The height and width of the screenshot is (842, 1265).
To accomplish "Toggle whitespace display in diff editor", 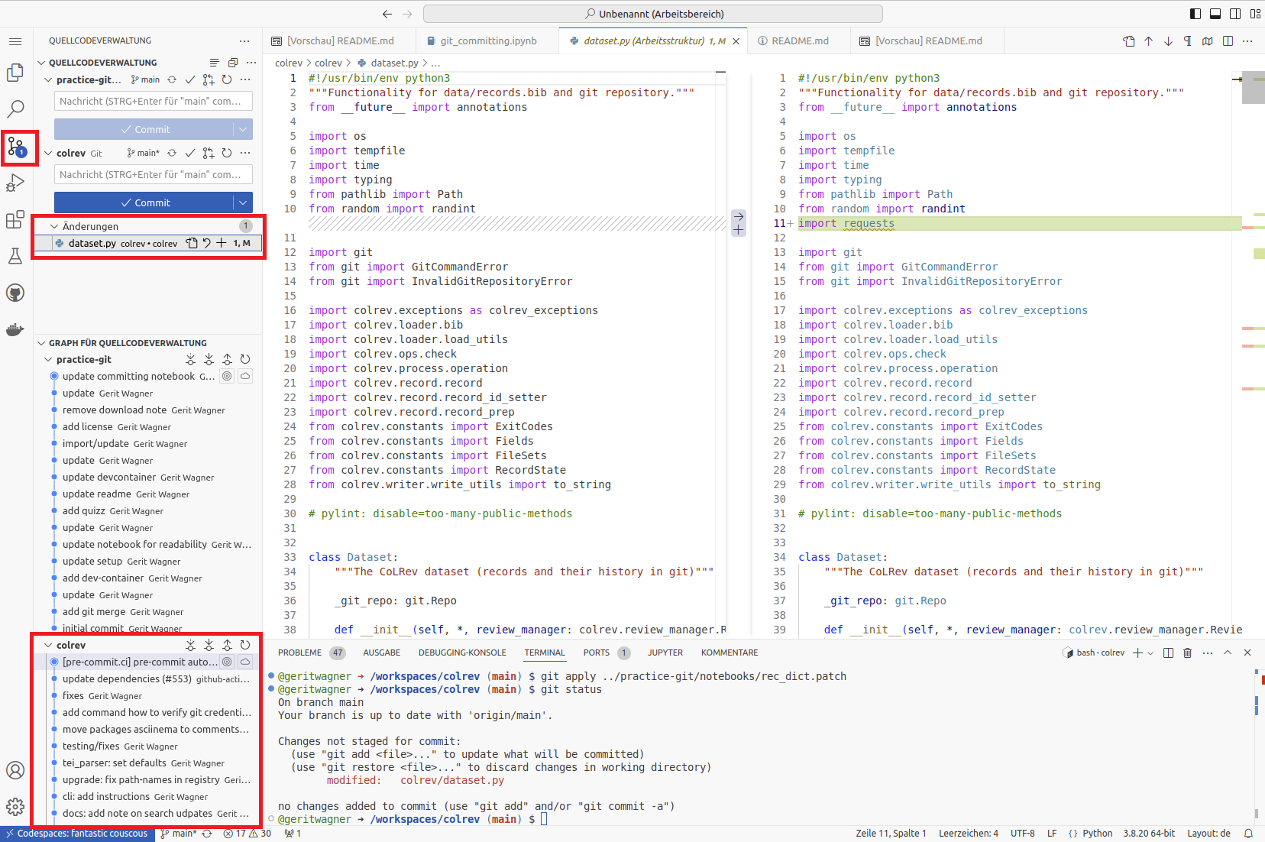I will (1187, 41).
